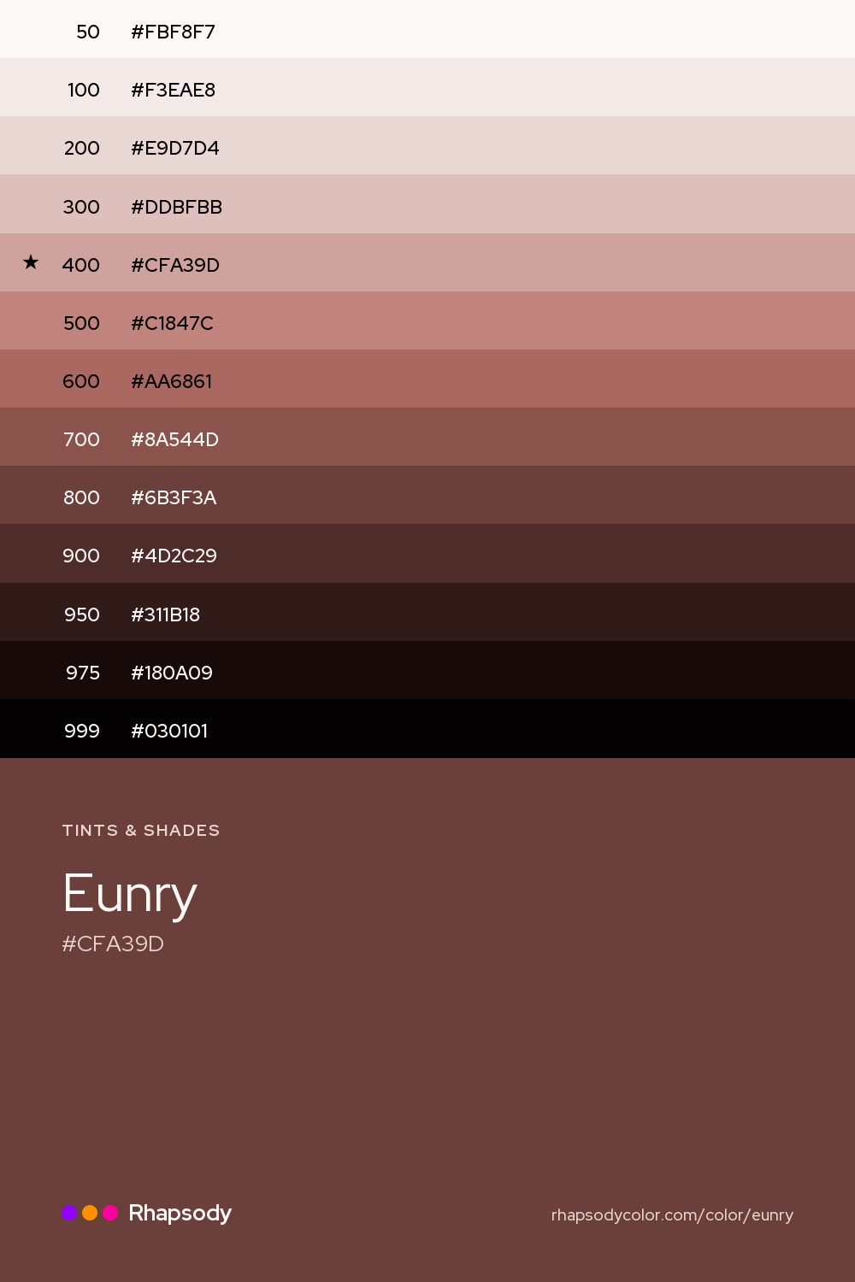Click the shade label 600
The height and width of the screenshot is (1282, 855).
point(81,381)
